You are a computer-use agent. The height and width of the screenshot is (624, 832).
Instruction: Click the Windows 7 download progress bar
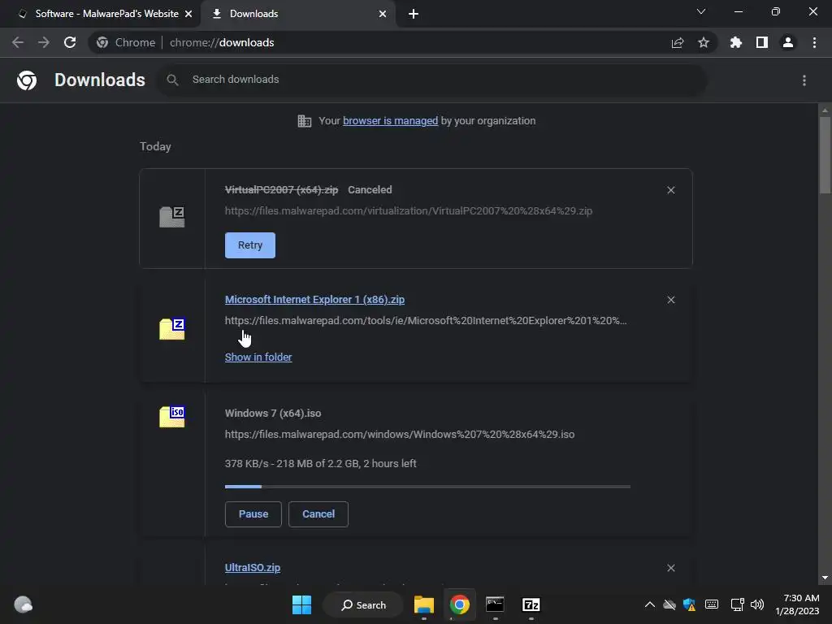point(427,487)
